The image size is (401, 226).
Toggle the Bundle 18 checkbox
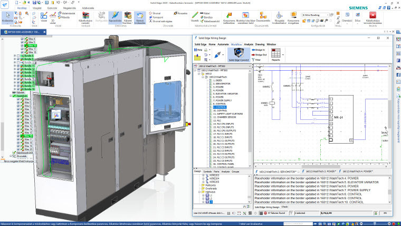point(18,89)
